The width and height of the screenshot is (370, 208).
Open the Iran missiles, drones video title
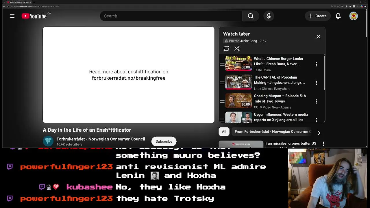[291, 144]
